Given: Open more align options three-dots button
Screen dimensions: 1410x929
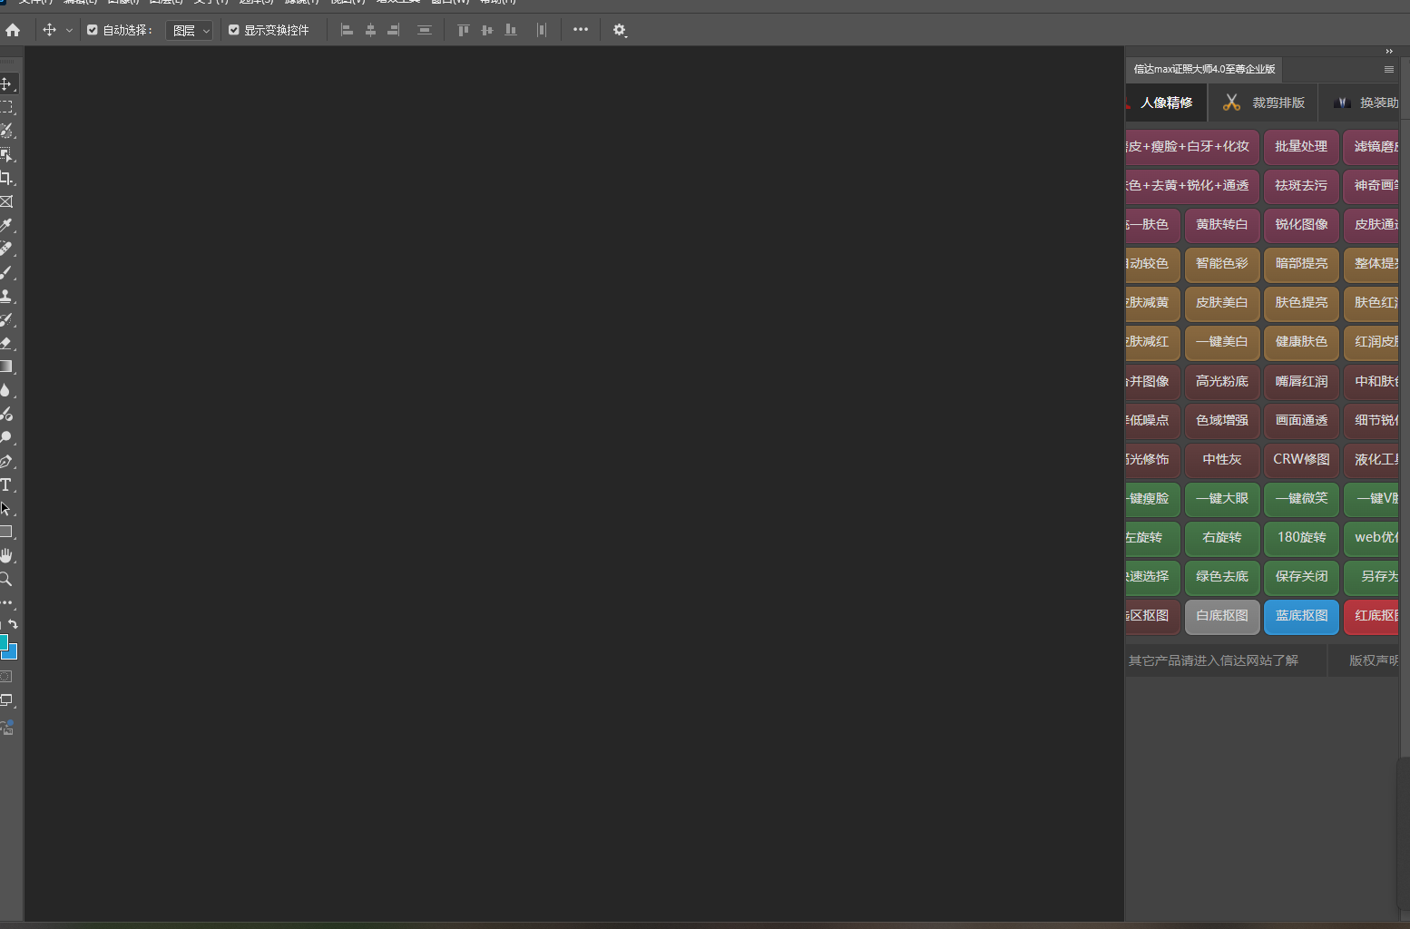Looking at the screenshot, I should click(581, 30).
